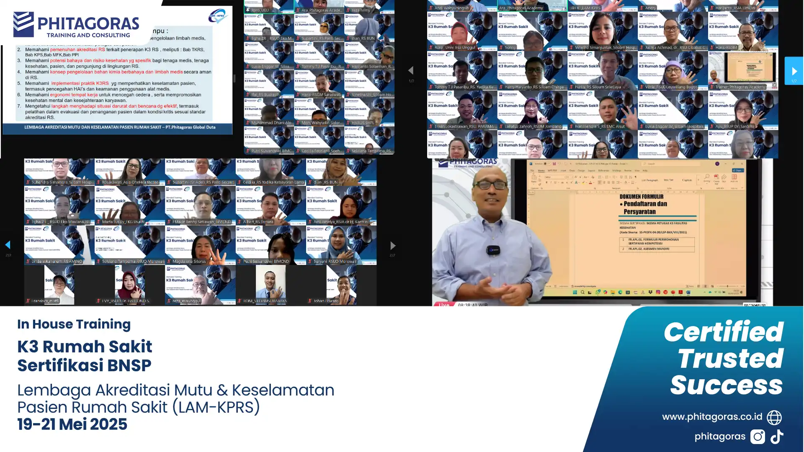Viewport: 804px width, 452px height.
Task: Select the Muhammad Dhani video tile
Action: click(x=269, y=112)
